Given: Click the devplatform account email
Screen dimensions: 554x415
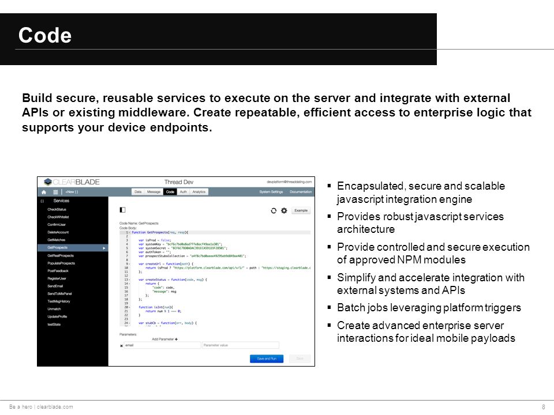Looking at the screenshot, I should click(289, 182).
